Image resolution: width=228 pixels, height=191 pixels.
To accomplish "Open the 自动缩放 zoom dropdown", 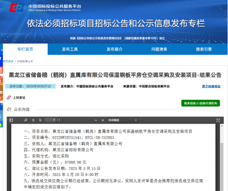I will tap(123, 120).
